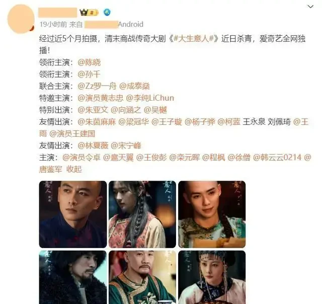Viewport: 322px width, 304px height.
Task: Open poster thumbnail of woman with beaded headdress
Action: (x=212, y=277)
